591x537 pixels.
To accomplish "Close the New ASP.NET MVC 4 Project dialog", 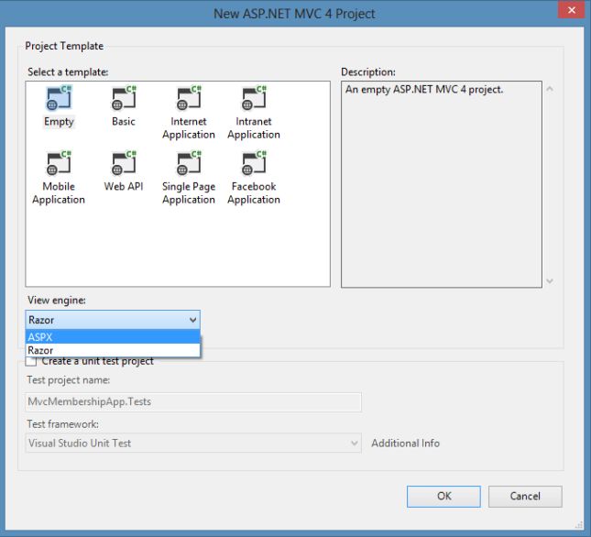I will click(x=572, y=10).
